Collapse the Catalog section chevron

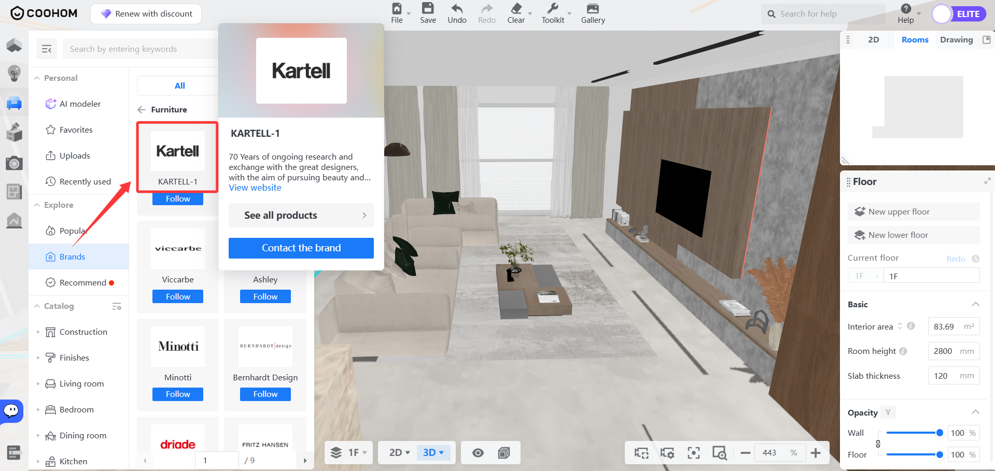point(37,306)
